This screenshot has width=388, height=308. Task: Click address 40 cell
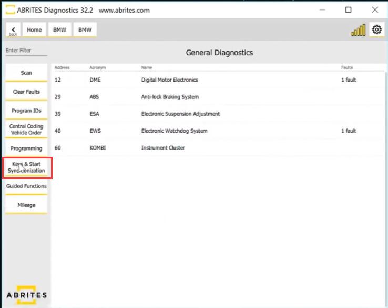point(57,131)
